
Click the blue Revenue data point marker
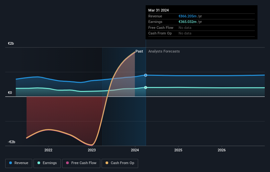tap(146, 75)
